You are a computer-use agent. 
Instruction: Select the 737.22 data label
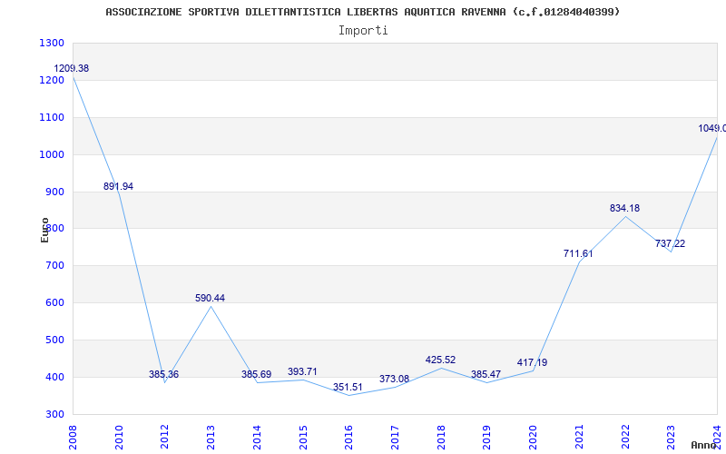point(670,244)
